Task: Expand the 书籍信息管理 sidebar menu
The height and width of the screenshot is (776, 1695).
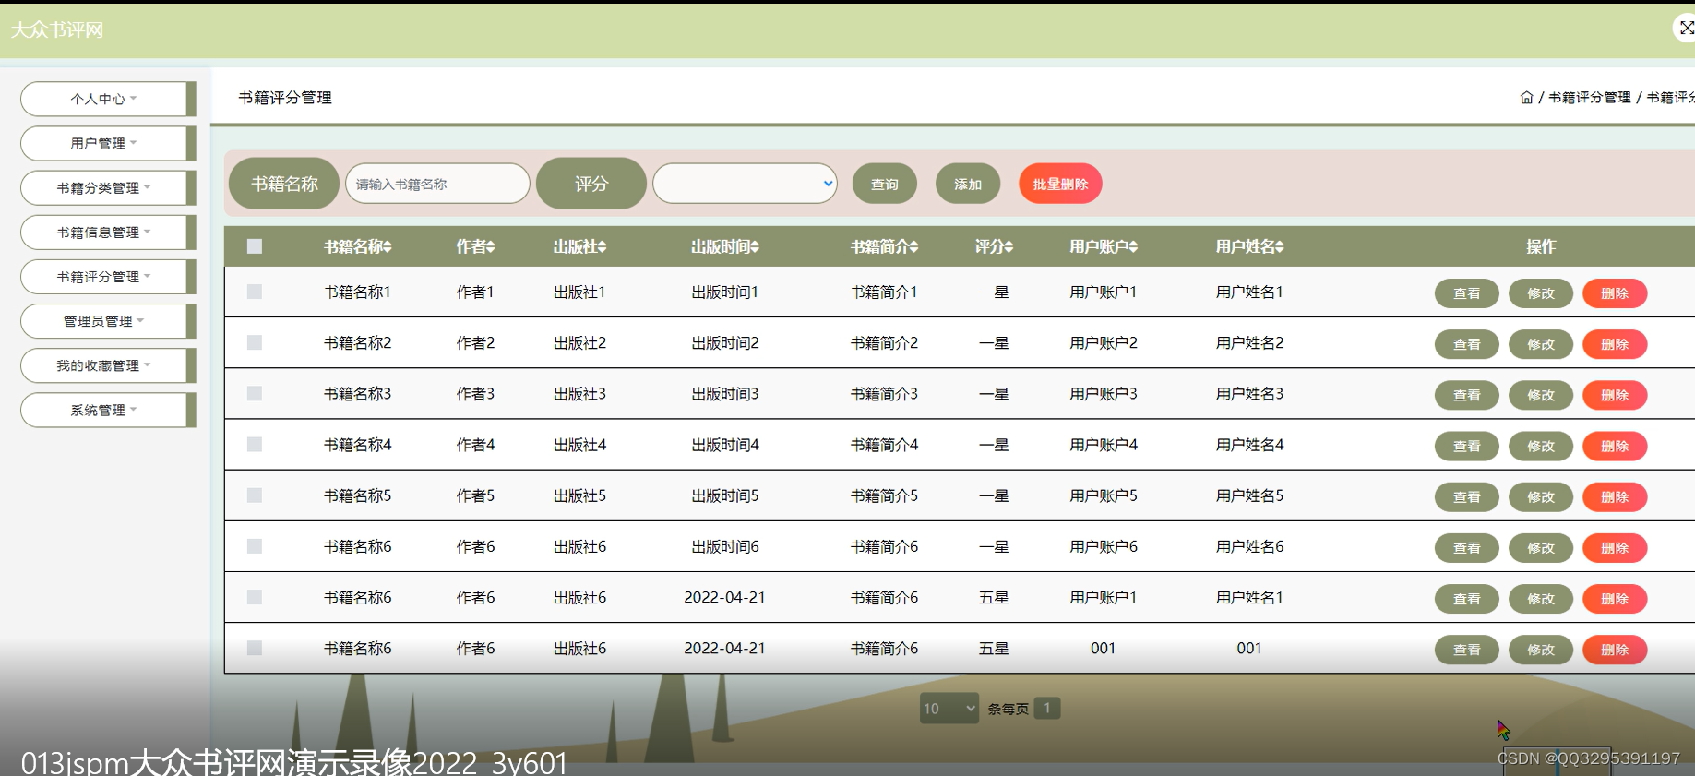Action: (108, 233)
